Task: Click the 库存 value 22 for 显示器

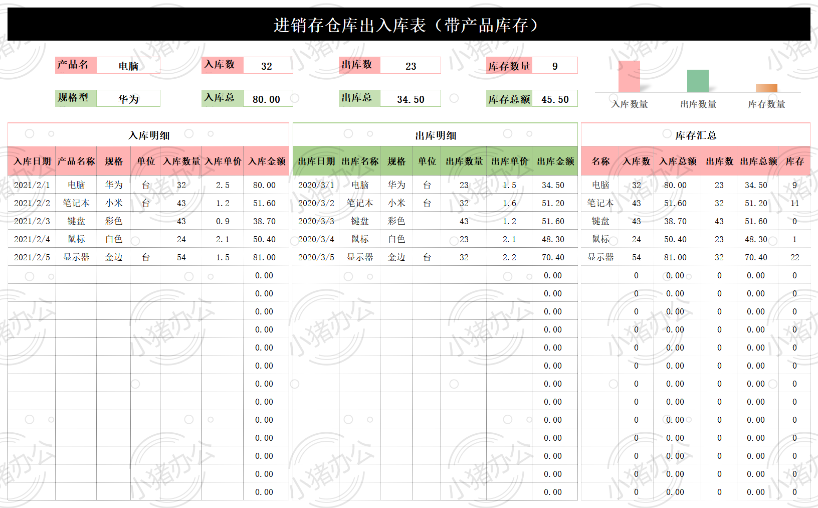Action: (x=794, y=257)
